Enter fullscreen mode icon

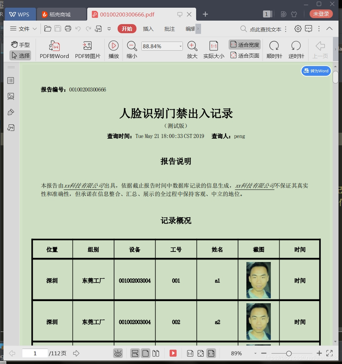coord(329,353)
